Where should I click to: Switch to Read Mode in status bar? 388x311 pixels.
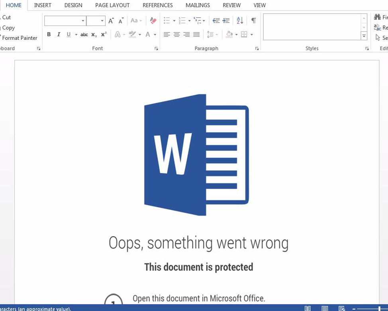(308, 308)
